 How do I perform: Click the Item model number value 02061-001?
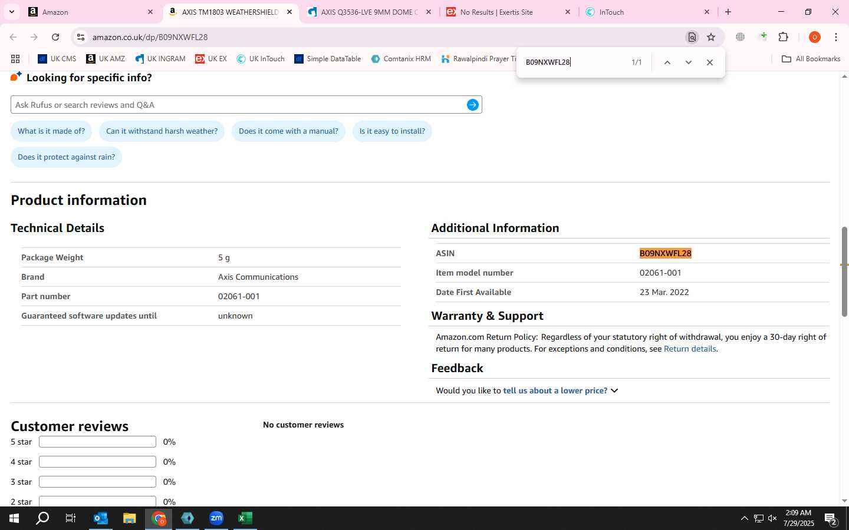tap(660, 273)
